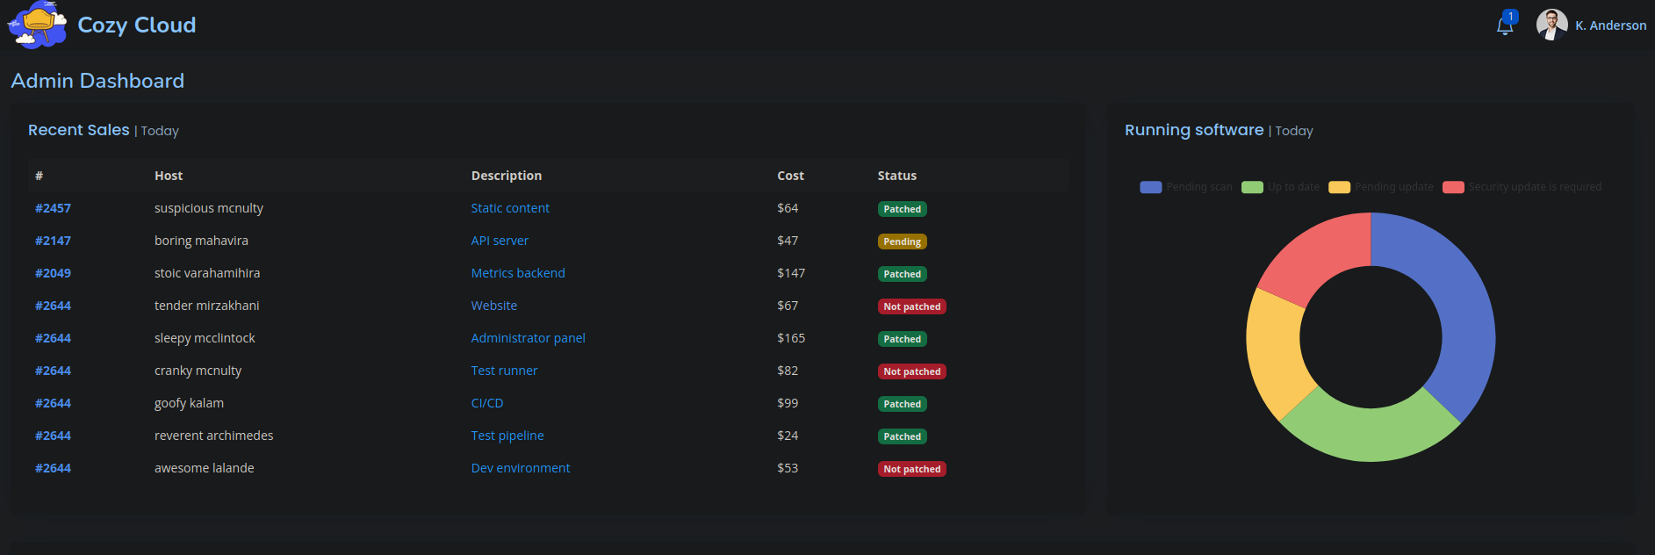Click Not patched badge for Website
Image resolution: width=1655 pixels, height=555 pixels.
[x=911, y=306]
